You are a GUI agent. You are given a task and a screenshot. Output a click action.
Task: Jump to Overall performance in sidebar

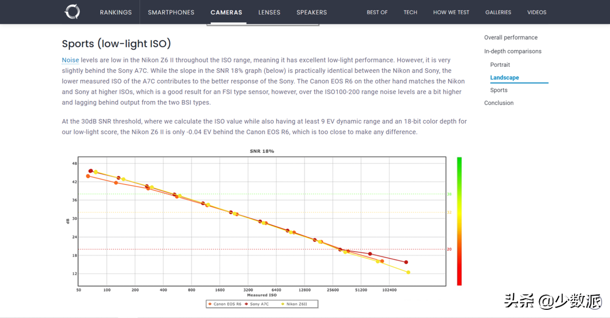(511, 38)
